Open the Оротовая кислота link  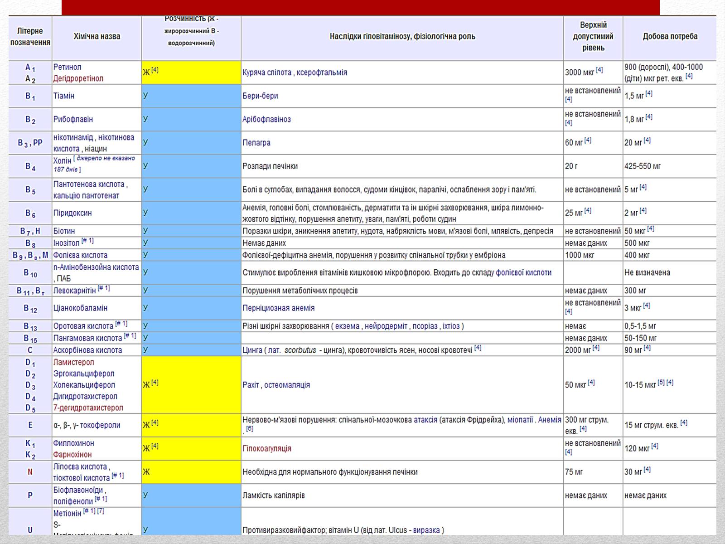83,326
